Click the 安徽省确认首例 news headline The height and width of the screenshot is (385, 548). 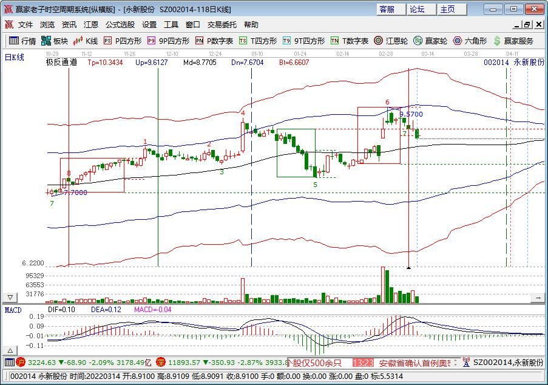pos(415,363)
